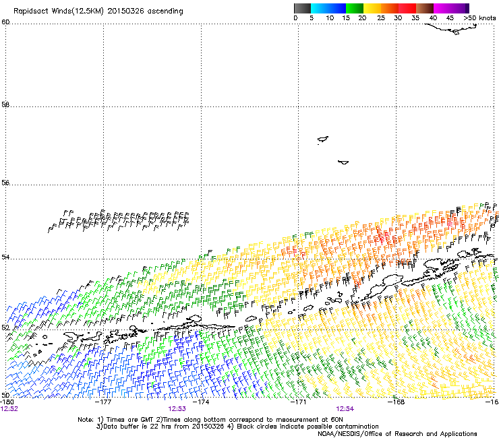Click the 'Data buffer is 22 hrs' note line

237,427
